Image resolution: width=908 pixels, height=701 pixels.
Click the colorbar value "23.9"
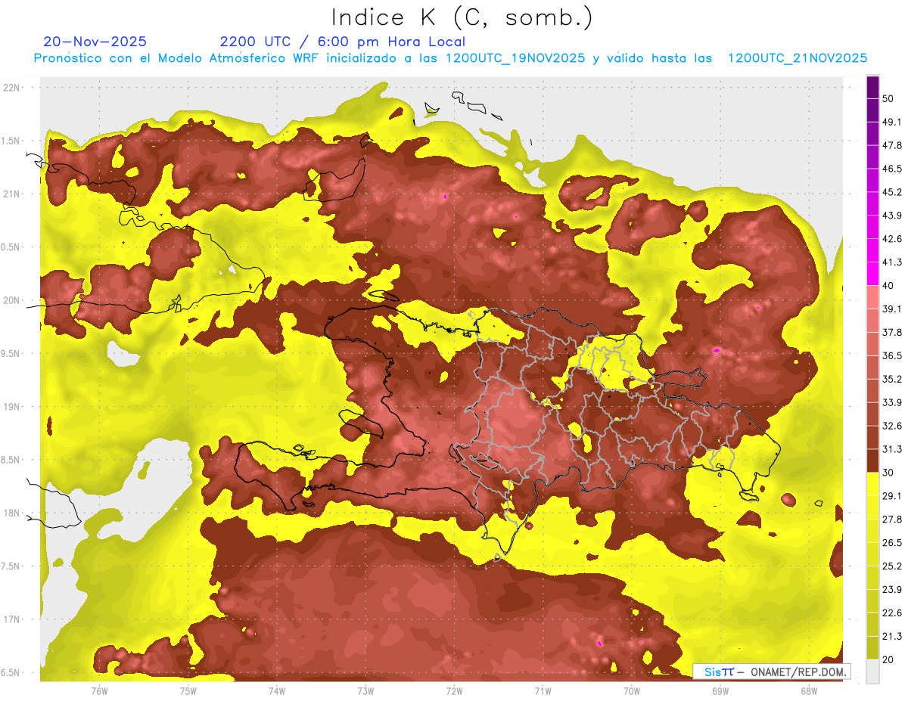pyautogui.click(x=892, y=590)
